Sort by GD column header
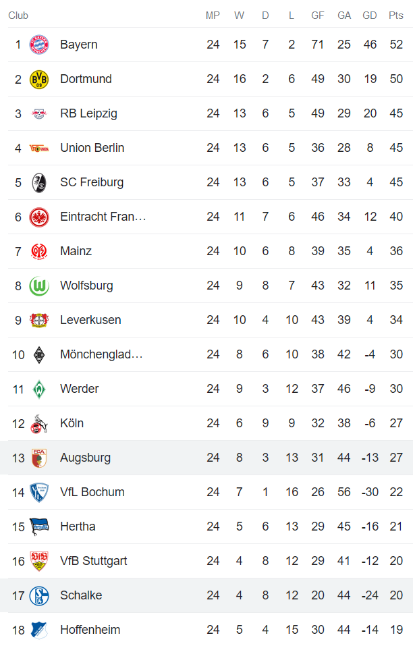 point(370,15)
